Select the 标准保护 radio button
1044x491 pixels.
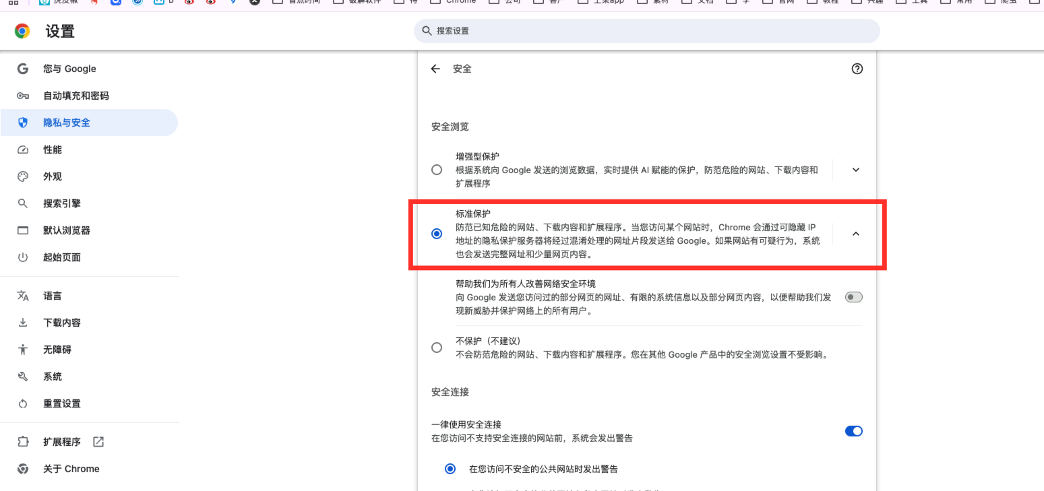[437, 234]
